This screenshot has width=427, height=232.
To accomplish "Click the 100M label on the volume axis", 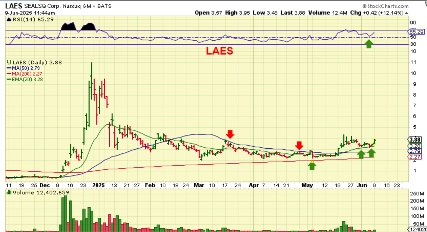I will pyautogui.click(x=417, y=216).
